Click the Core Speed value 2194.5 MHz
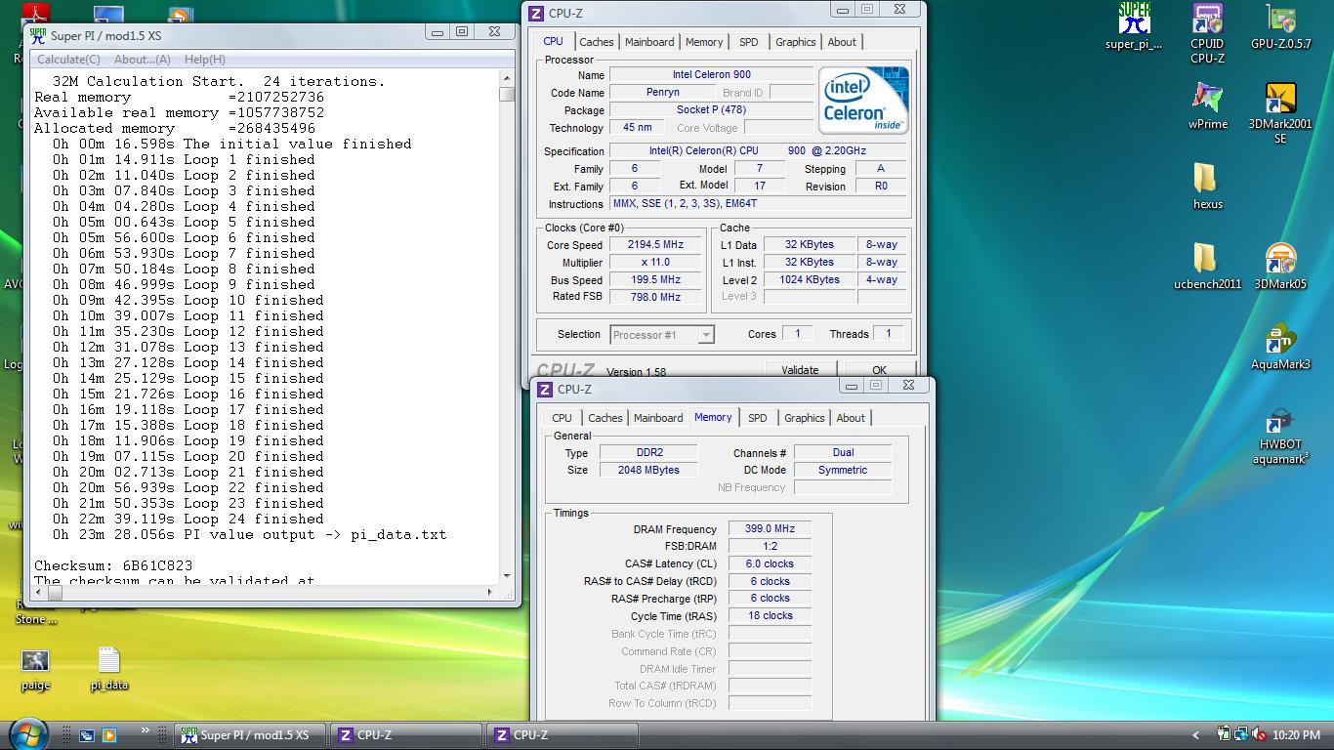The height and width of the screenshot is (750, 1334). 654,245
